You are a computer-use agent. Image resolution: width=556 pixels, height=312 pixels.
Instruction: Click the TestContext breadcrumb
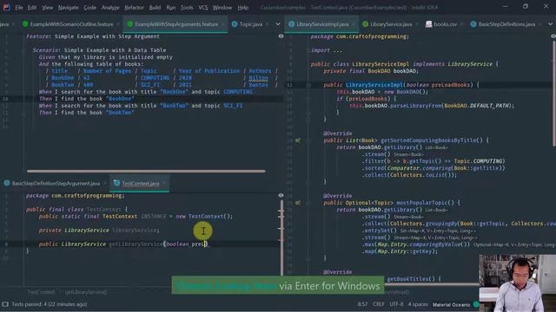click(41, 292)
